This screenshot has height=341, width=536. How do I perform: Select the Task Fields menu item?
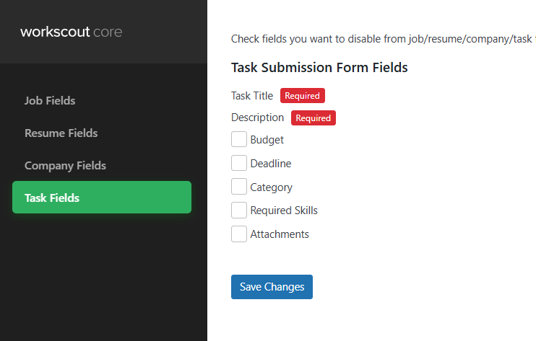(52, 198)
